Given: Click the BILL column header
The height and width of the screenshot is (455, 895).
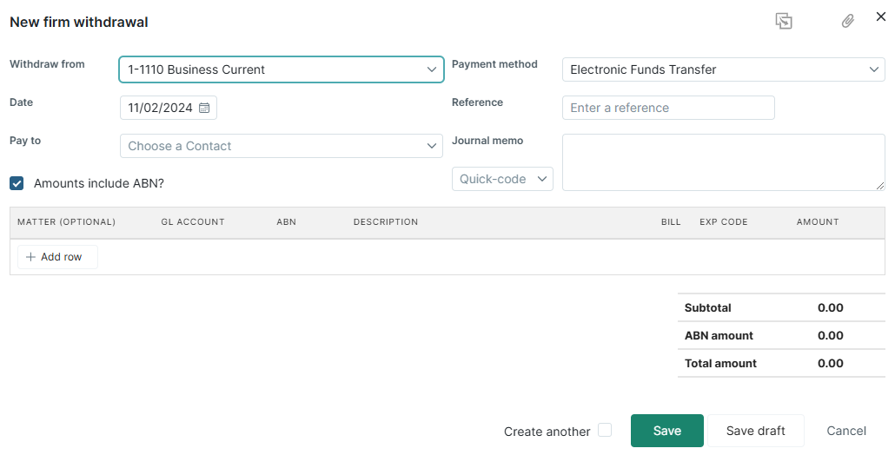Looking at the screenshot, I should [671, 221].
